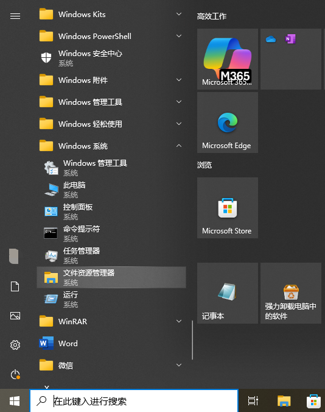Open the Microsoft Store tile
This screenshot has width=325, height=412.
228,208
